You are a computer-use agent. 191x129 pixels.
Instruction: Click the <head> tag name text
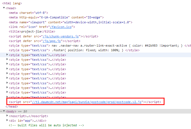tap(11, 8)
